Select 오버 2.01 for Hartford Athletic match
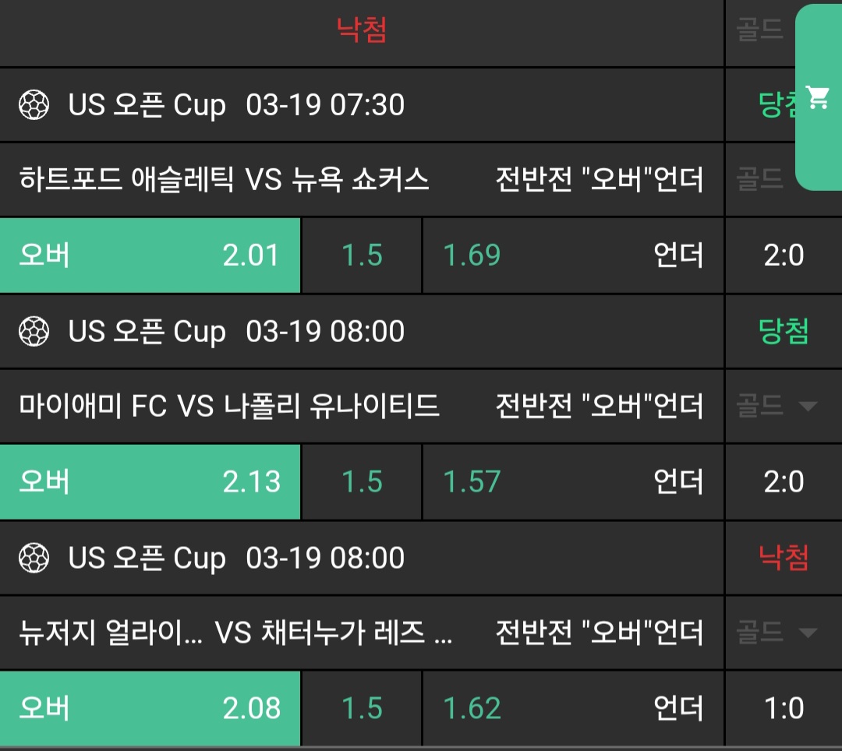 tap(150, 255)
